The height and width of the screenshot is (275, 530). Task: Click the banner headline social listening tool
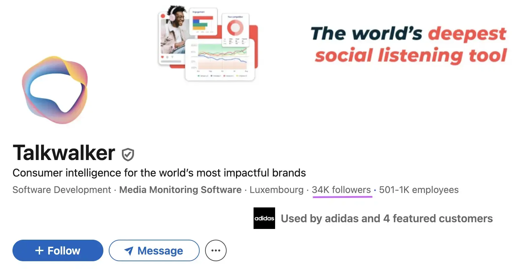pyautogui.click(x=410, y=44)
